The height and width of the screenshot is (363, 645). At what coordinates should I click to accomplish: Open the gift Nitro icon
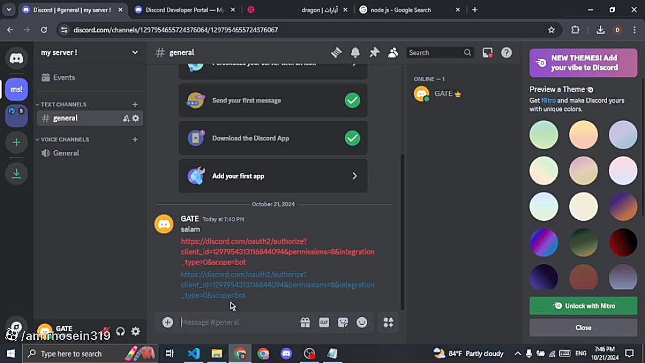pyautogui.click(x=305, y=322)
